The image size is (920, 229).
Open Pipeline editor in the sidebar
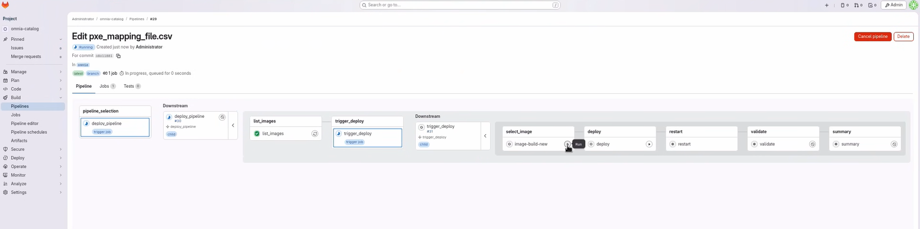[32, 123]
